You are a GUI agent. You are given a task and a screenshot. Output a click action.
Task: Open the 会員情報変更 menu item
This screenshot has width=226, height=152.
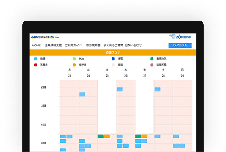53,45
